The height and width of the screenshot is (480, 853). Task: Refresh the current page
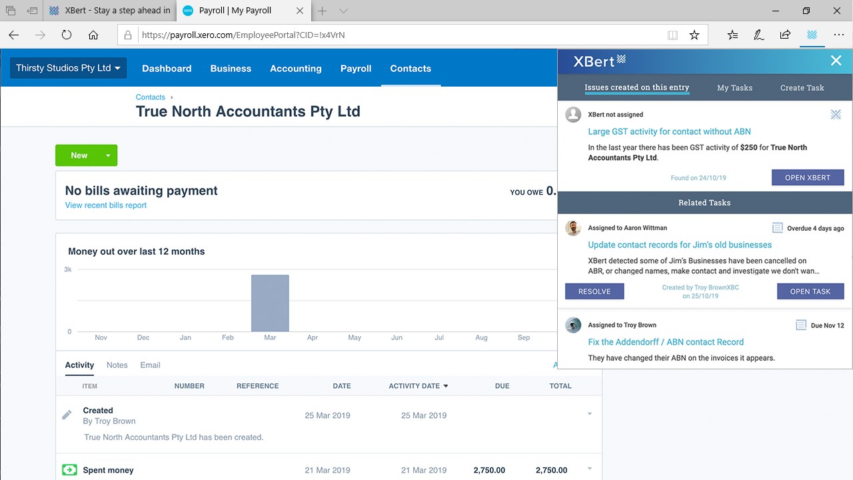67,35
